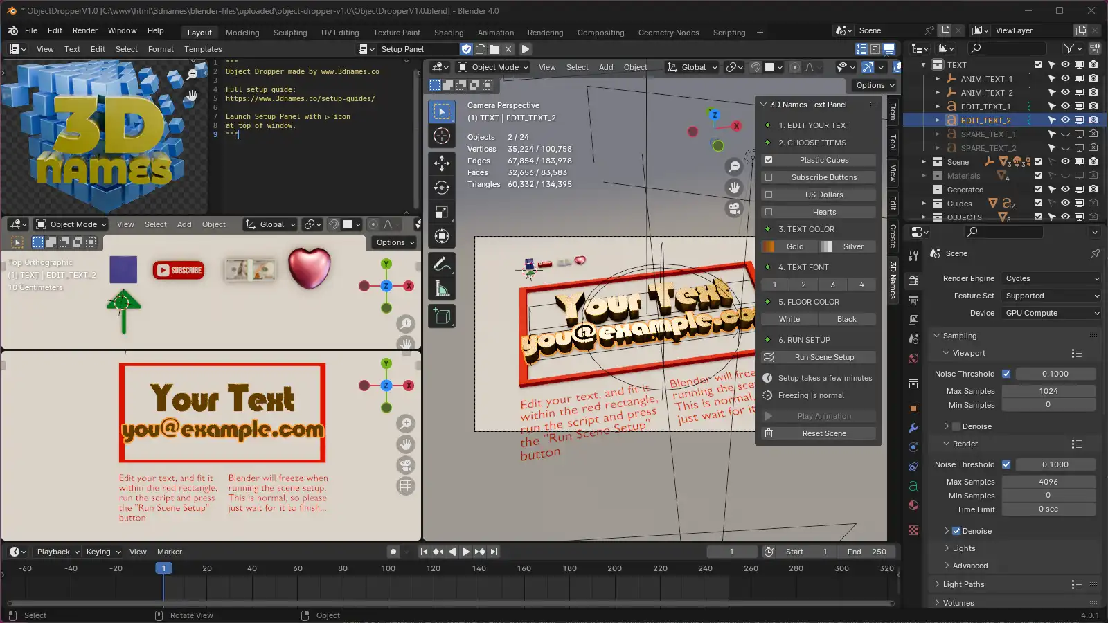Open the Render Engine Cycles dropdown
Image resolution: width=1108 pixels, height=623 pixels.
click(x=1051, y=278)
